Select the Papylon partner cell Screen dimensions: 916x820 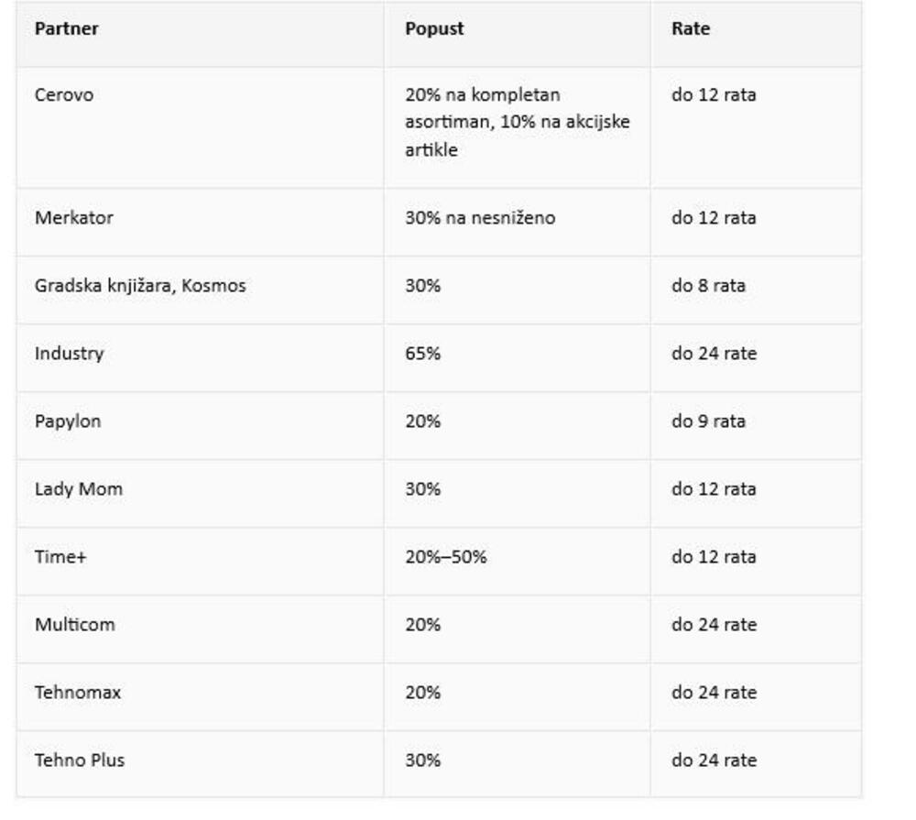coord(68,421)
